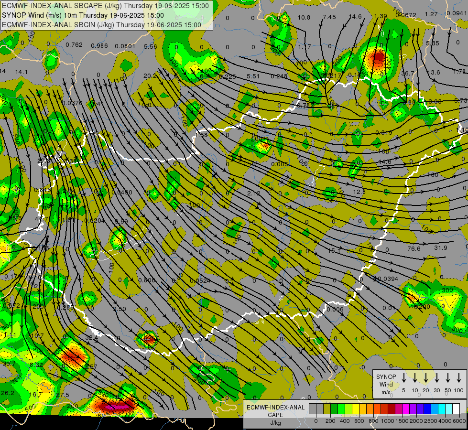Click the map value 1.58

pyautogui.click(x=201, y=135)
